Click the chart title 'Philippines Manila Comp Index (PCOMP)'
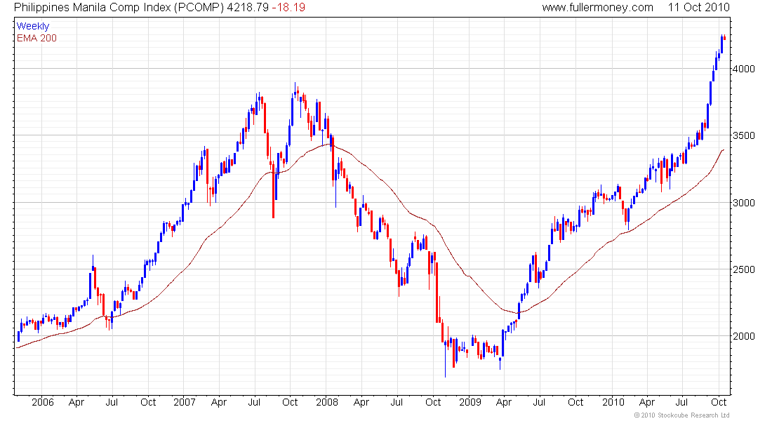 click(x=119, y=8)
